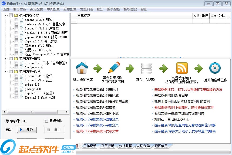Click the house icon for 建立您的方案
This screenshot has height=155, width=232.
82,68
